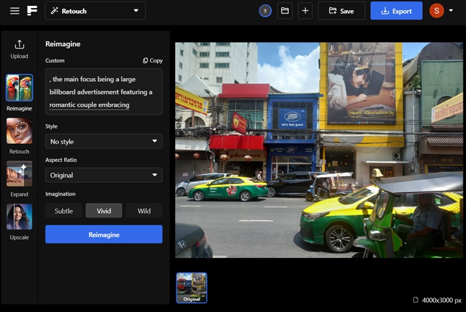The width and height of the screenshot is (466, 312).
Task: Click into the custom prompt text box
Action: [104, 91]
